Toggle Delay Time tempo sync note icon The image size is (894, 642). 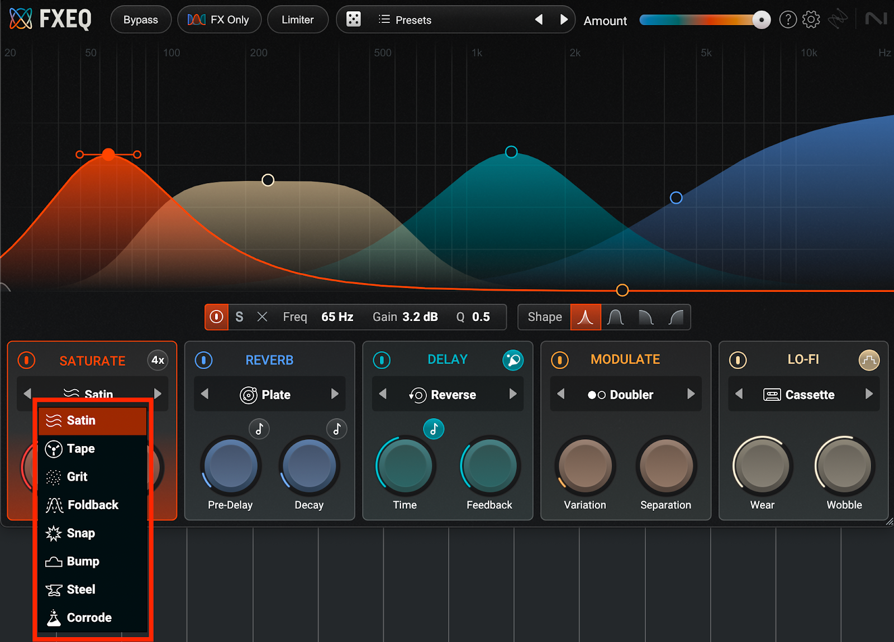[x=434, y=429]
